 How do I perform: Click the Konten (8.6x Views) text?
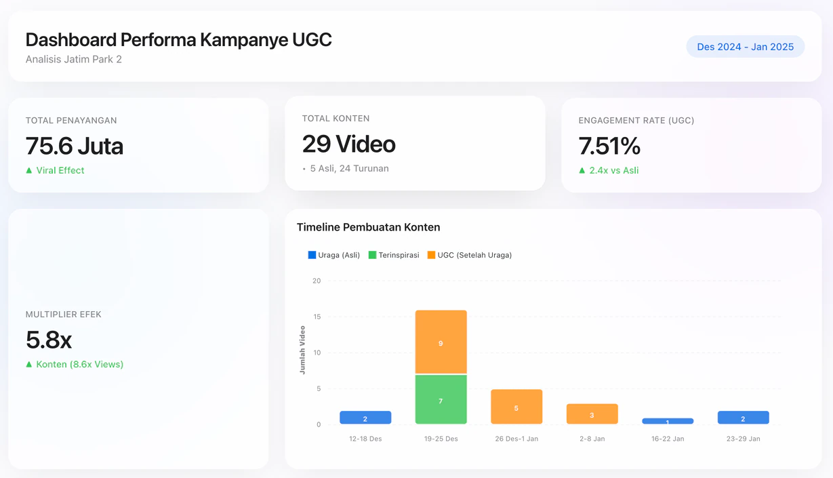coord(80,364)
